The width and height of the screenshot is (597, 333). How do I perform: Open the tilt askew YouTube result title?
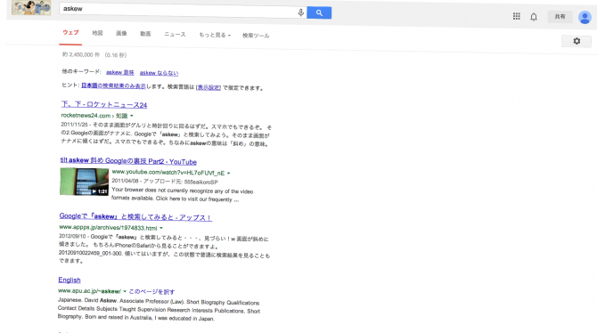click(128, 161)
